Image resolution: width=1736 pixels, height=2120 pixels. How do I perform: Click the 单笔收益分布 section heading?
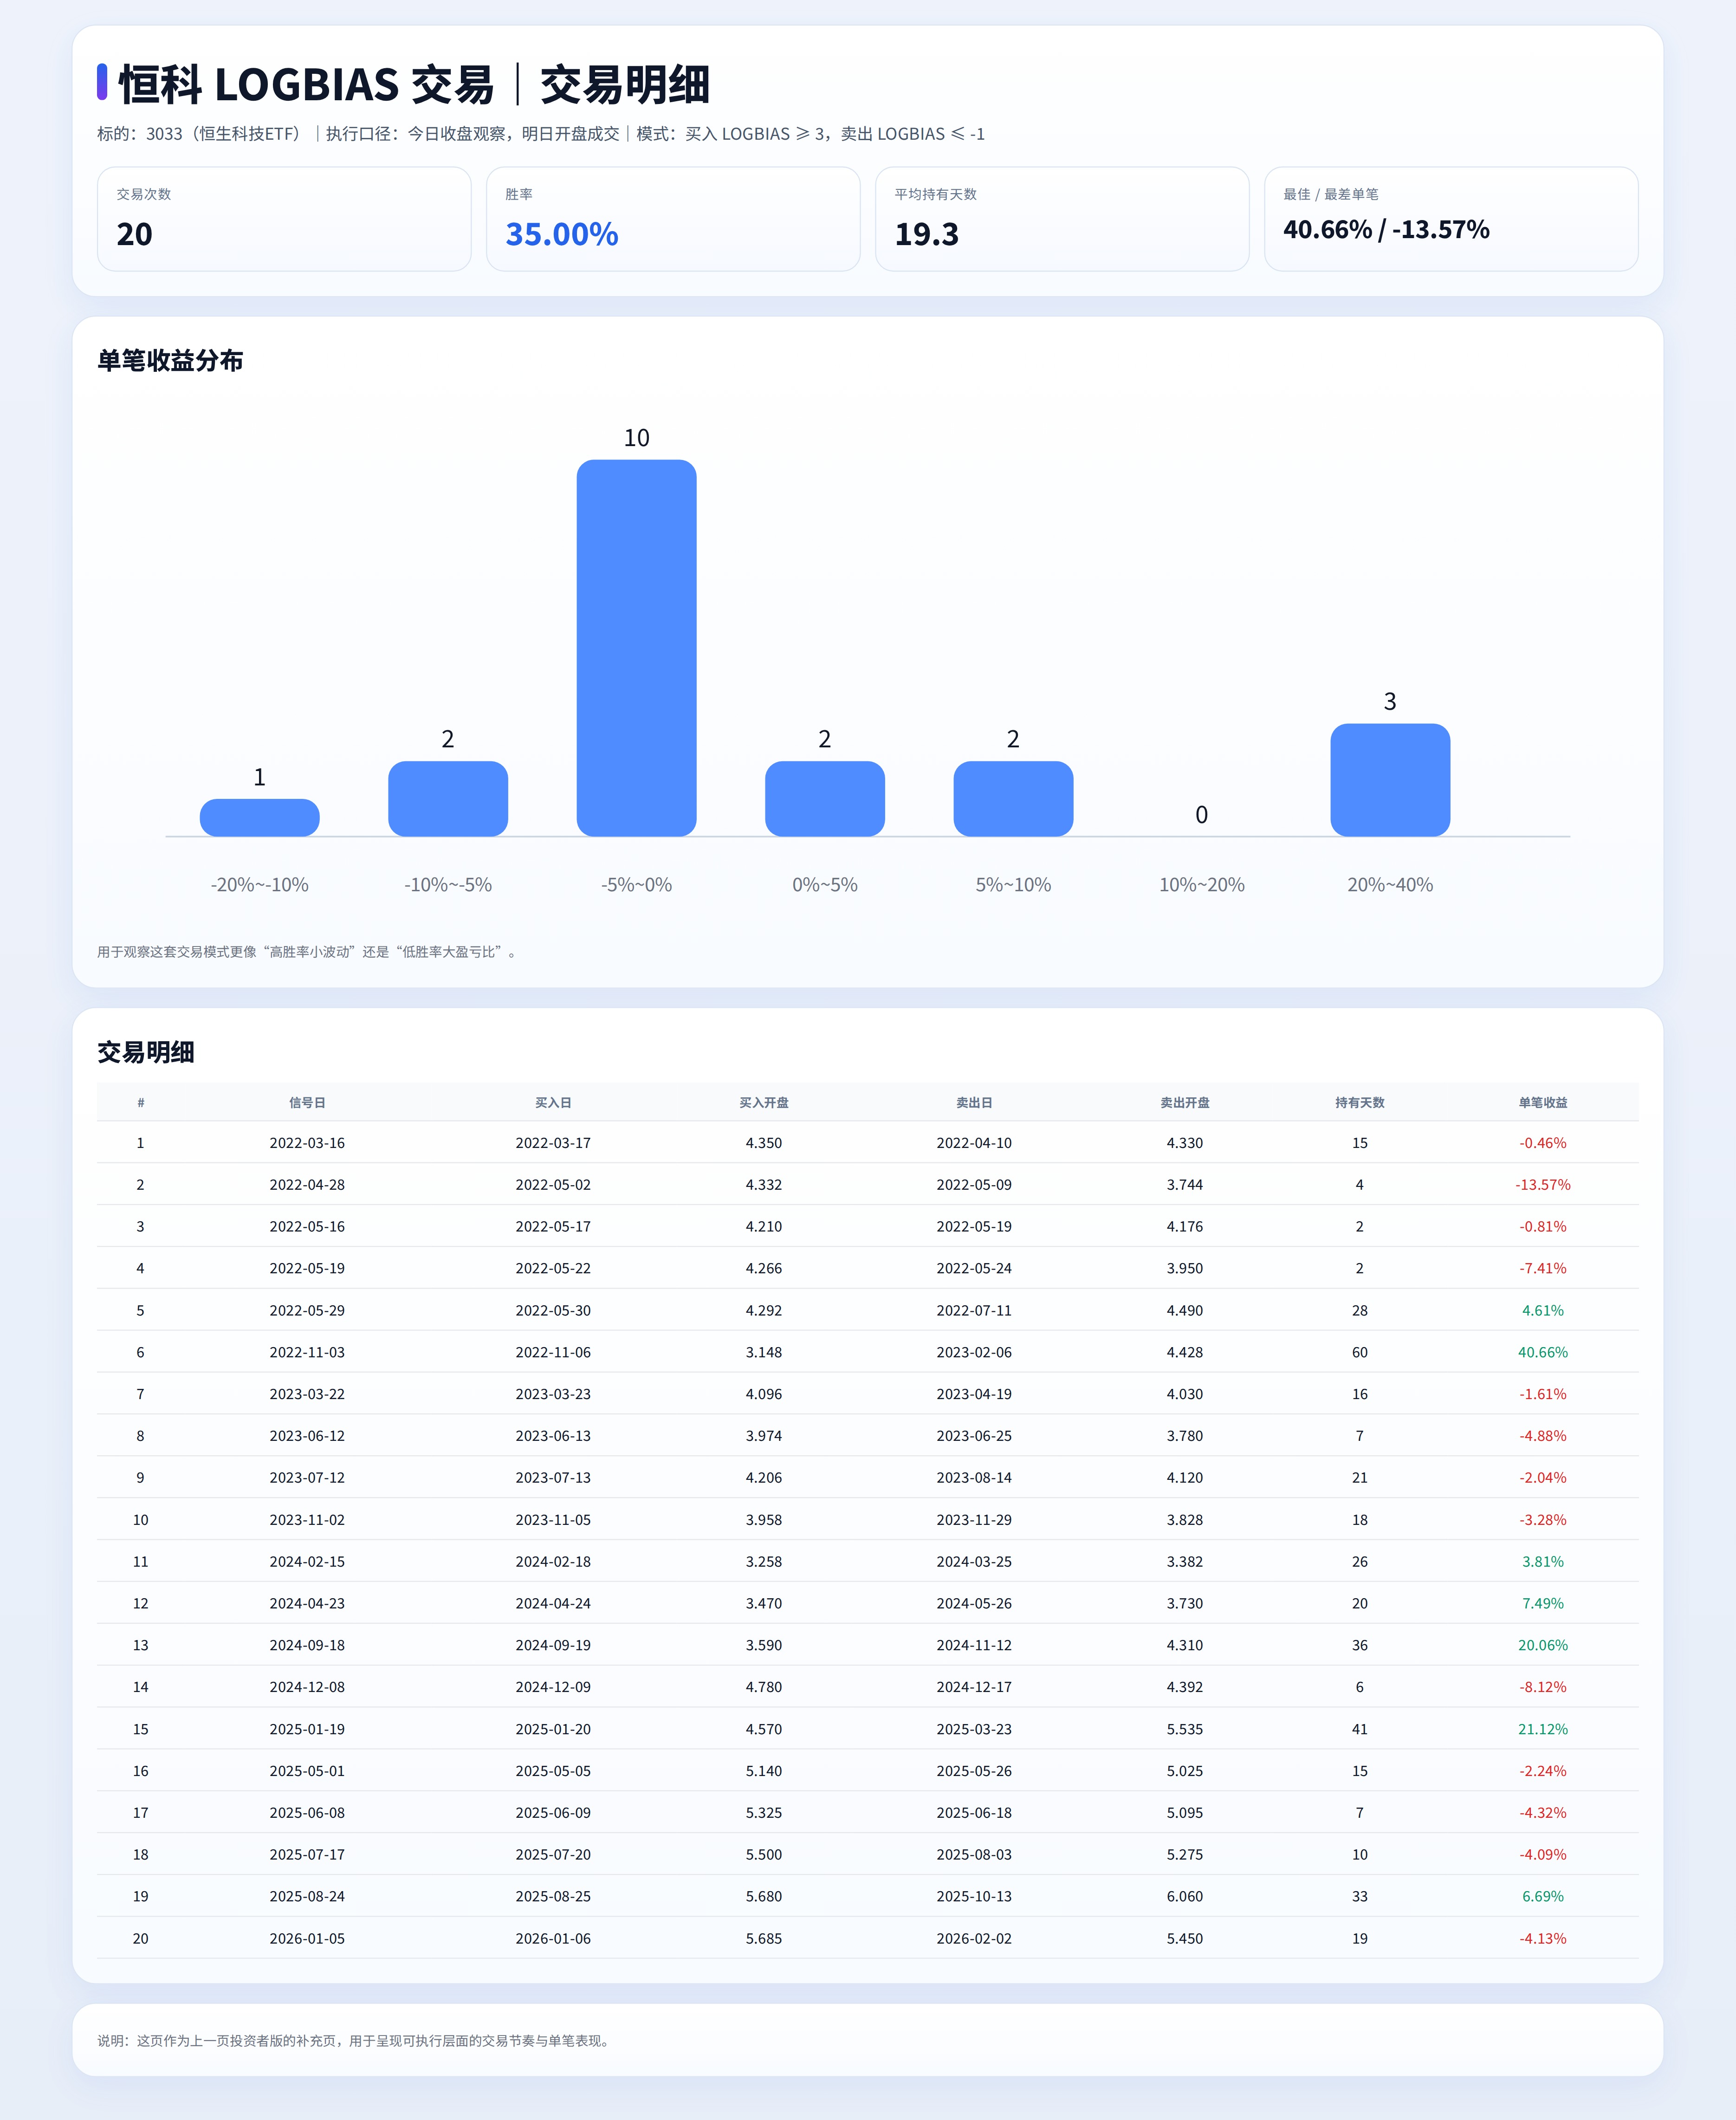[x=170, y=361]
